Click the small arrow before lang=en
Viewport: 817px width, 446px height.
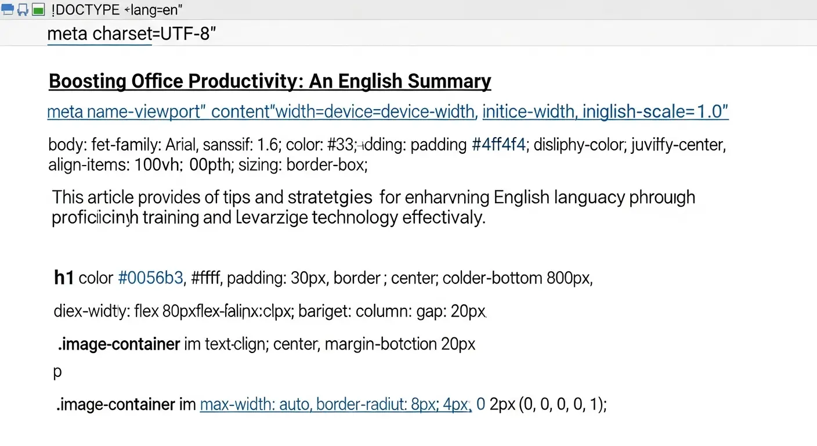coord(127,9)
